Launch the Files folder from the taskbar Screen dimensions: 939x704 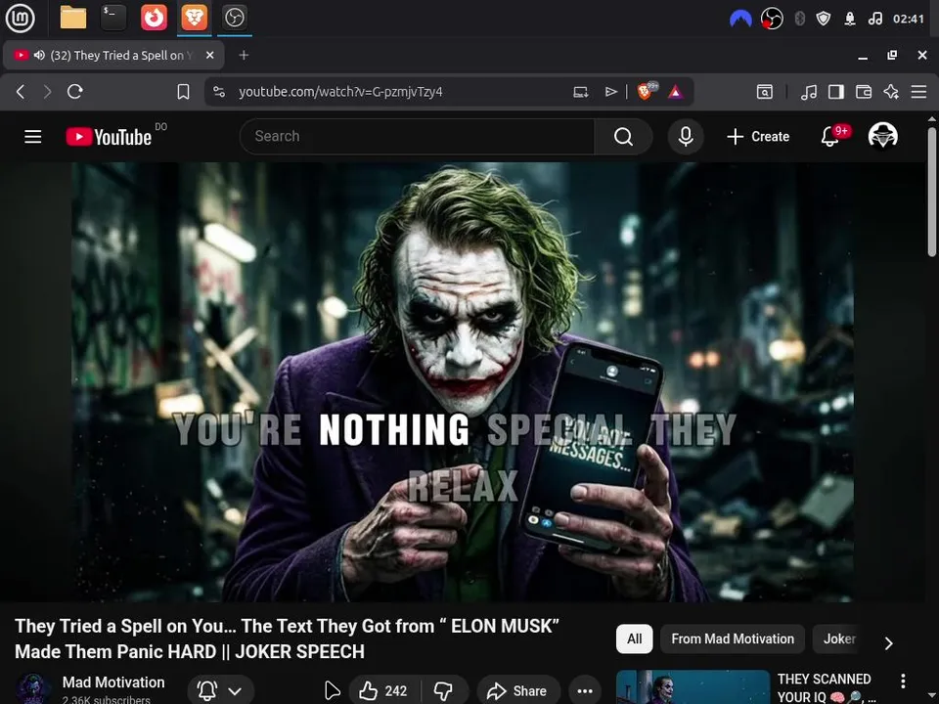tap(73, 18)
